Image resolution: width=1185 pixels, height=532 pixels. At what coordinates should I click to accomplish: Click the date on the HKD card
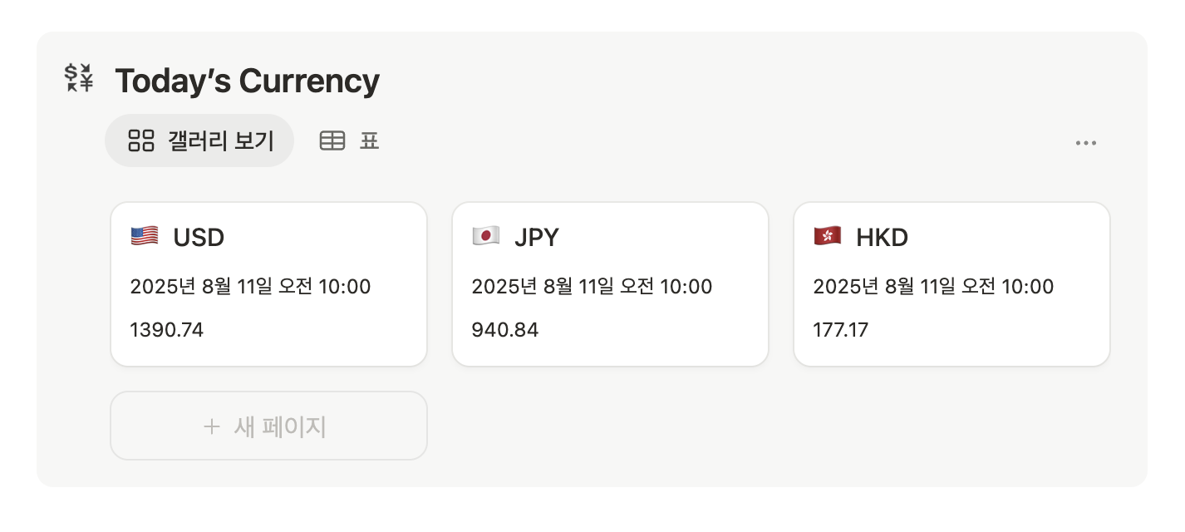click(x=933, y=287)
